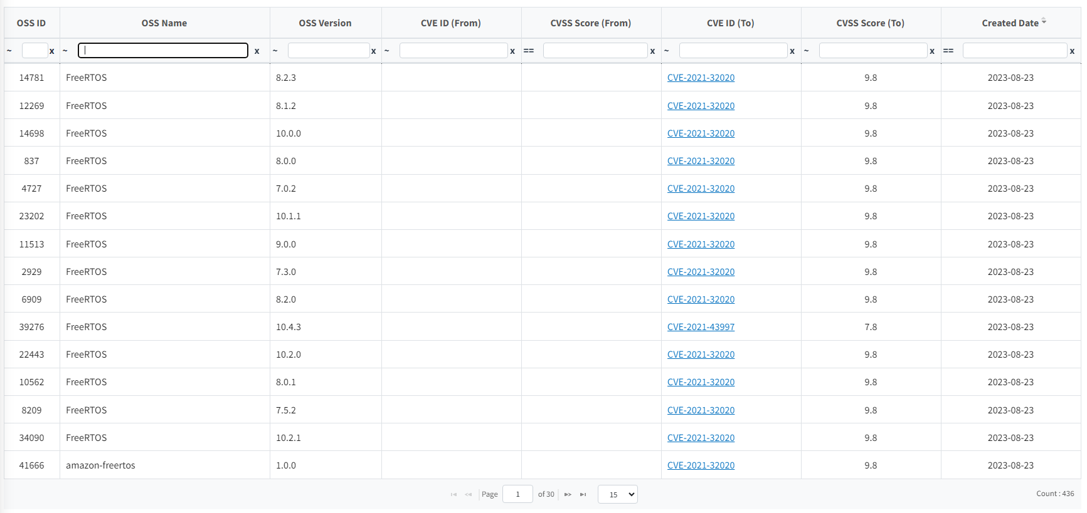Clear the CVE ID (From) filter with its x
The height and width of the screenshot is (513, 1087).
pos(512,51)
